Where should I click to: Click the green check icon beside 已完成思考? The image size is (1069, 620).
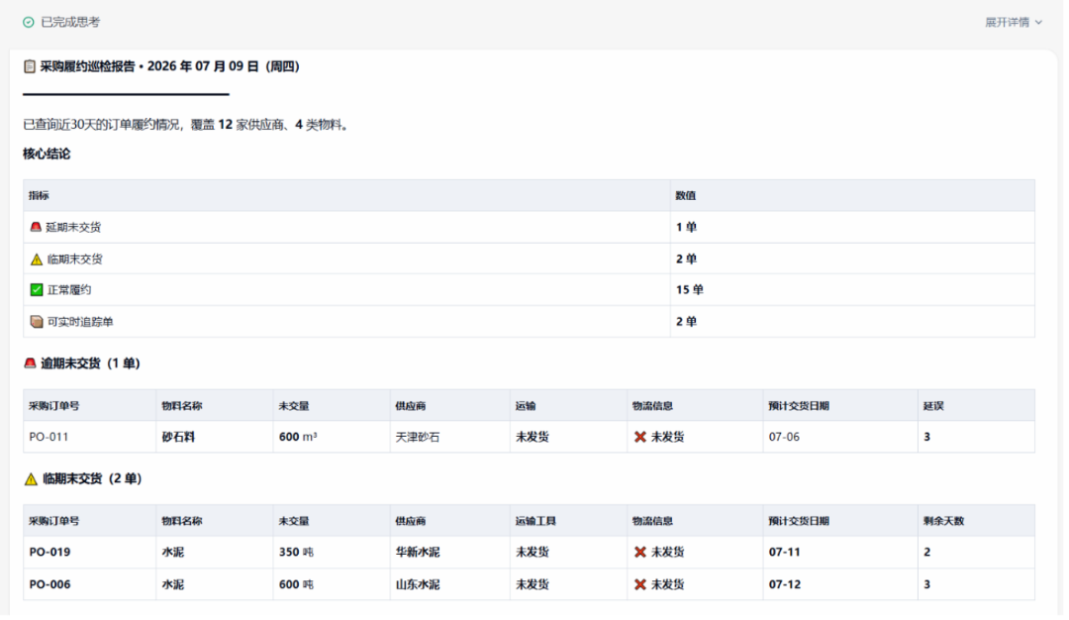(28, 23)
